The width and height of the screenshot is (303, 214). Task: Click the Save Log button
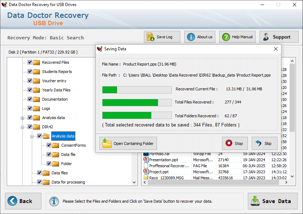(162, 37)
